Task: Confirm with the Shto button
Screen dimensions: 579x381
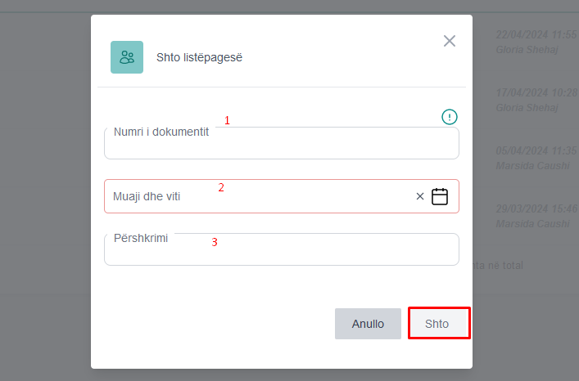Action: [x=439, y=324]
